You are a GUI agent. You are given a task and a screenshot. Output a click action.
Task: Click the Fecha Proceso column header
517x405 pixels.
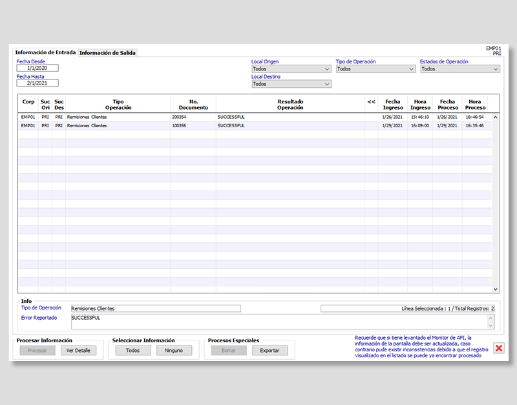447,105
